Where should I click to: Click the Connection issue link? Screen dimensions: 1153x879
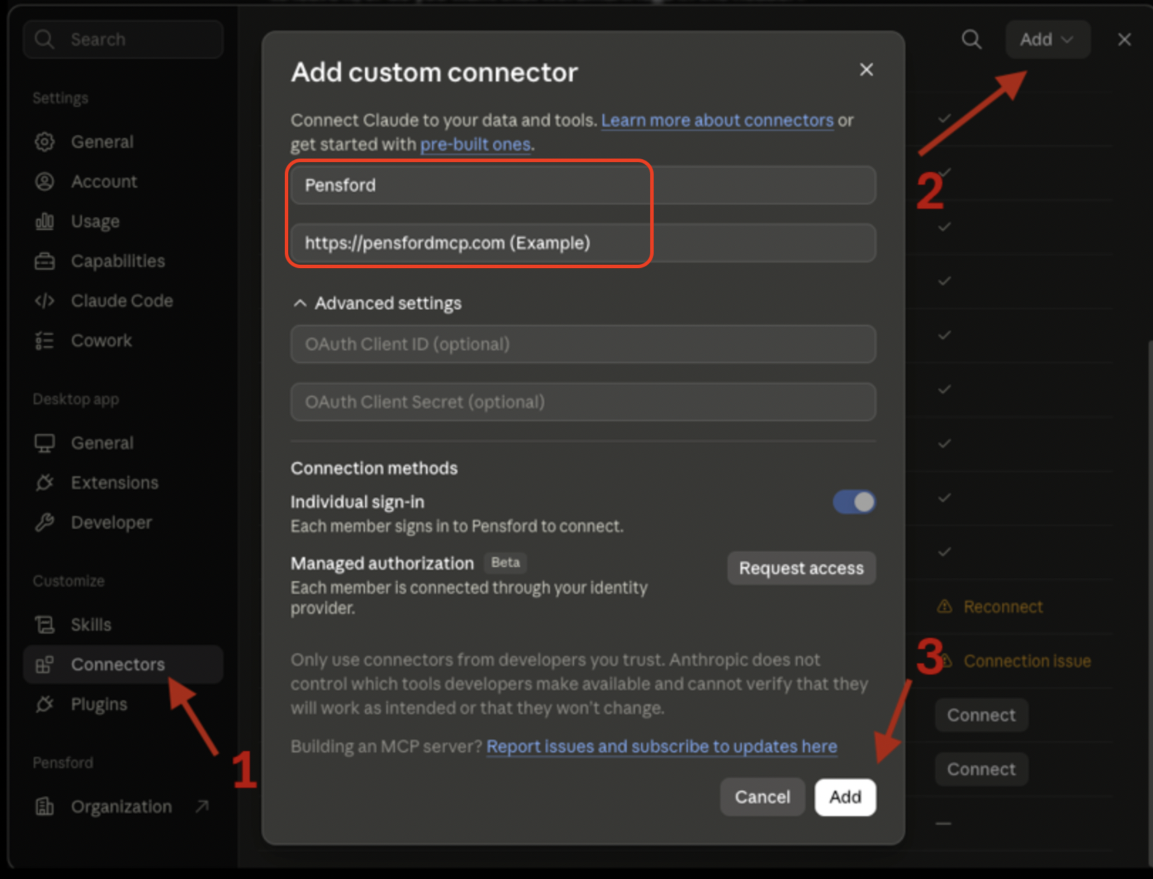point(1027,661)
